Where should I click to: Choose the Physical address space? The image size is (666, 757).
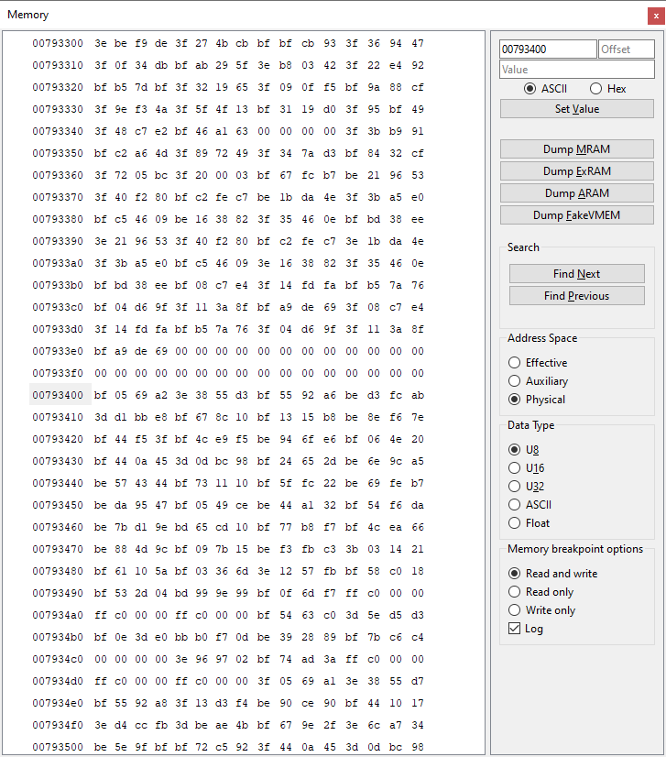[537, 400]
